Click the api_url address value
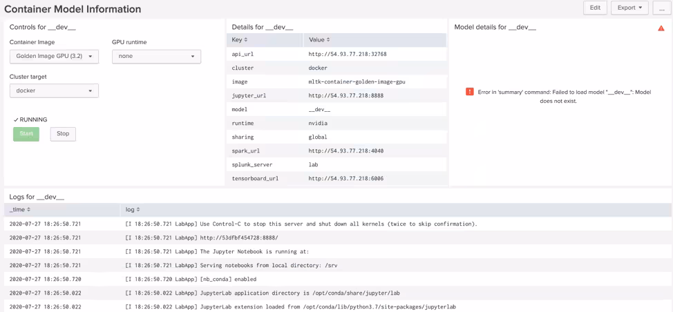Image resolution: width=673 pixels, height=312 pixels. (x=347, y=55)
